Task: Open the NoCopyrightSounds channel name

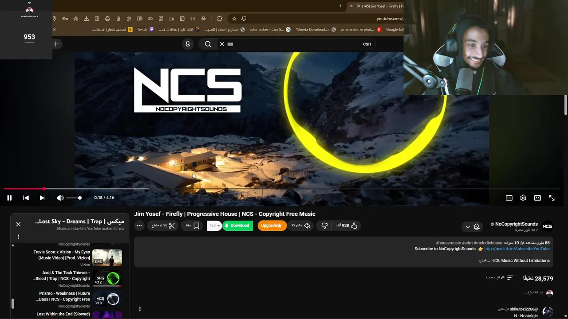Action: (x=516, y=224)
